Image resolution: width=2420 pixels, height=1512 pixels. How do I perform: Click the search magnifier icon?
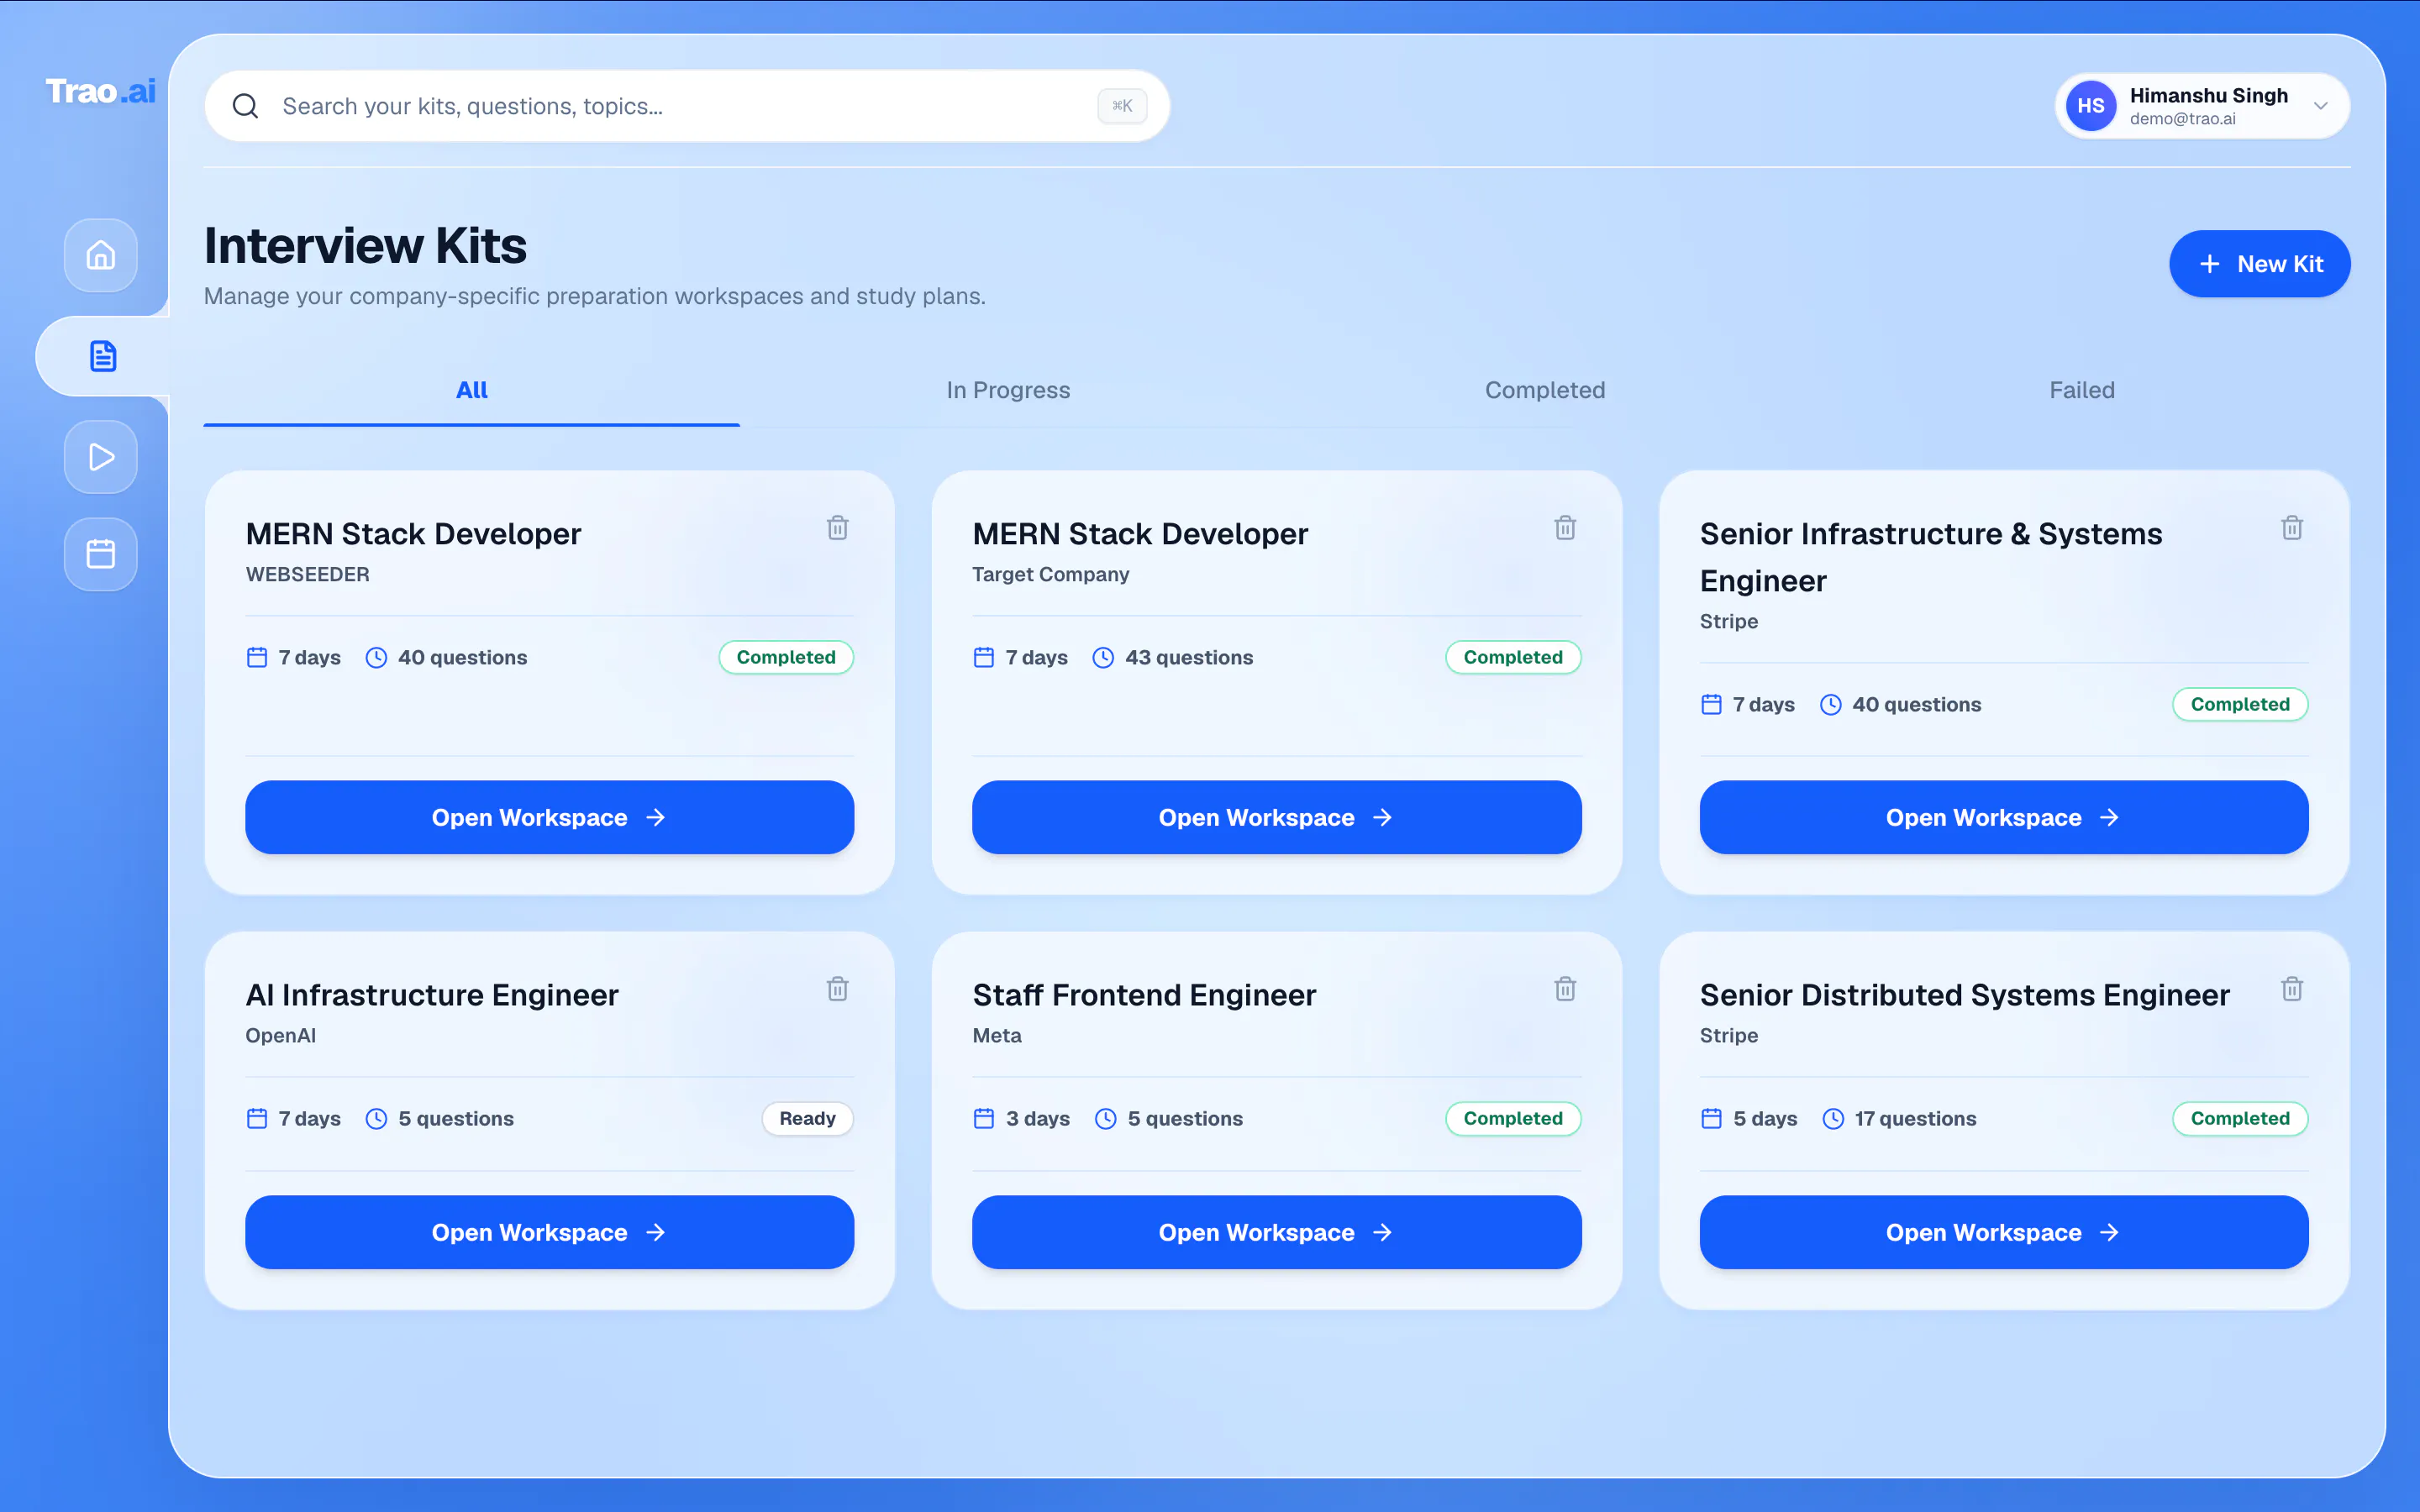tap(245, 106)
